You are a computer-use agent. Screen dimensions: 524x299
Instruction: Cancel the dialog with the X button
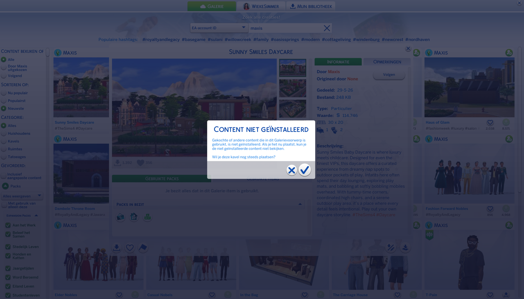pos(291,170)
